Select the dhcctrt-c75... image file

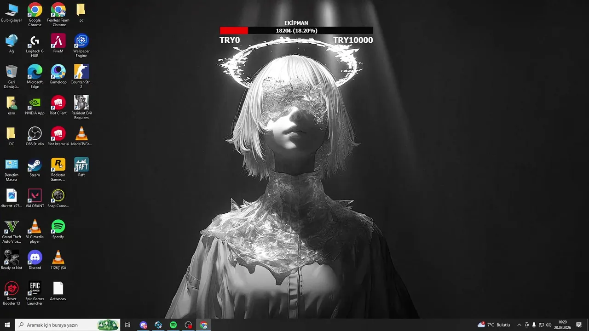click(12, 198)
